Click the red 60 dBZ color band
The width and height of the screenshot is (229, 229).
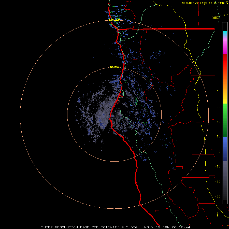(x=225, y=61)
